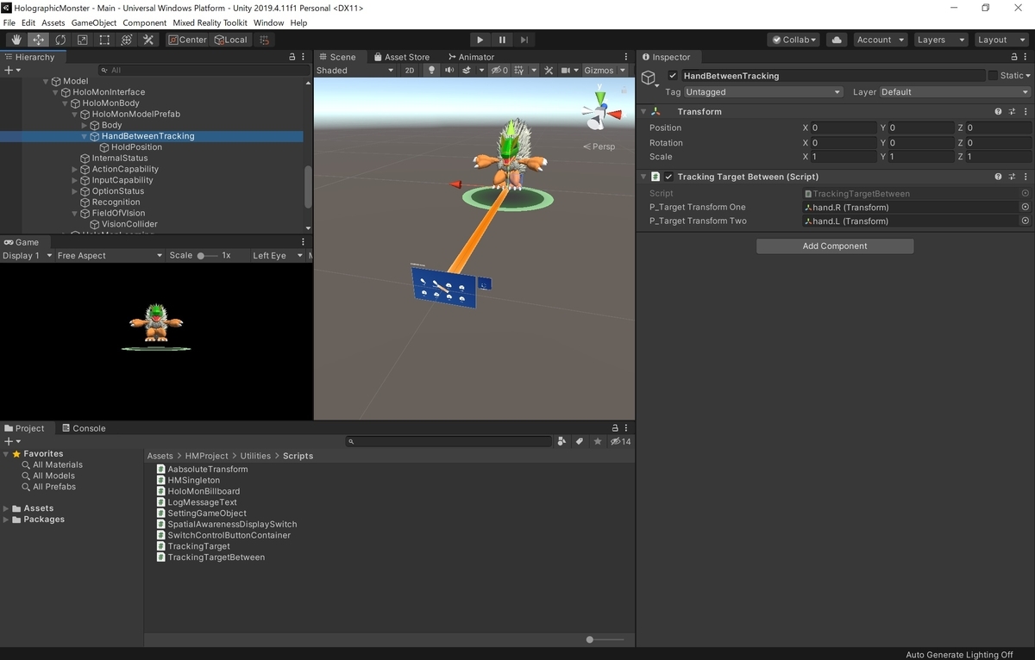This screenshot has height=660, width=1035.
Task: Open Tracking Target Between script options menu
Action: point(1026,177)
